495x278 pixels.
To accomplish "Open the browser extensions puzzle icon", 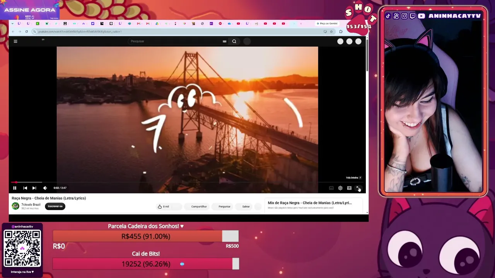I will click(341, 32).
